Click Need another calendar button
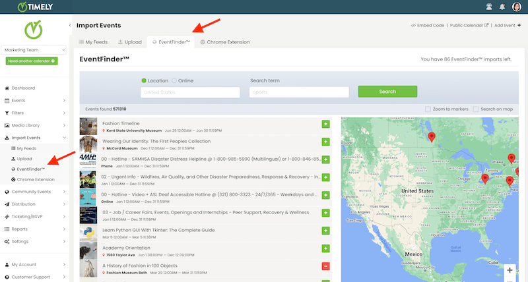This screenshot has width=528, height=282. (32, 61)
